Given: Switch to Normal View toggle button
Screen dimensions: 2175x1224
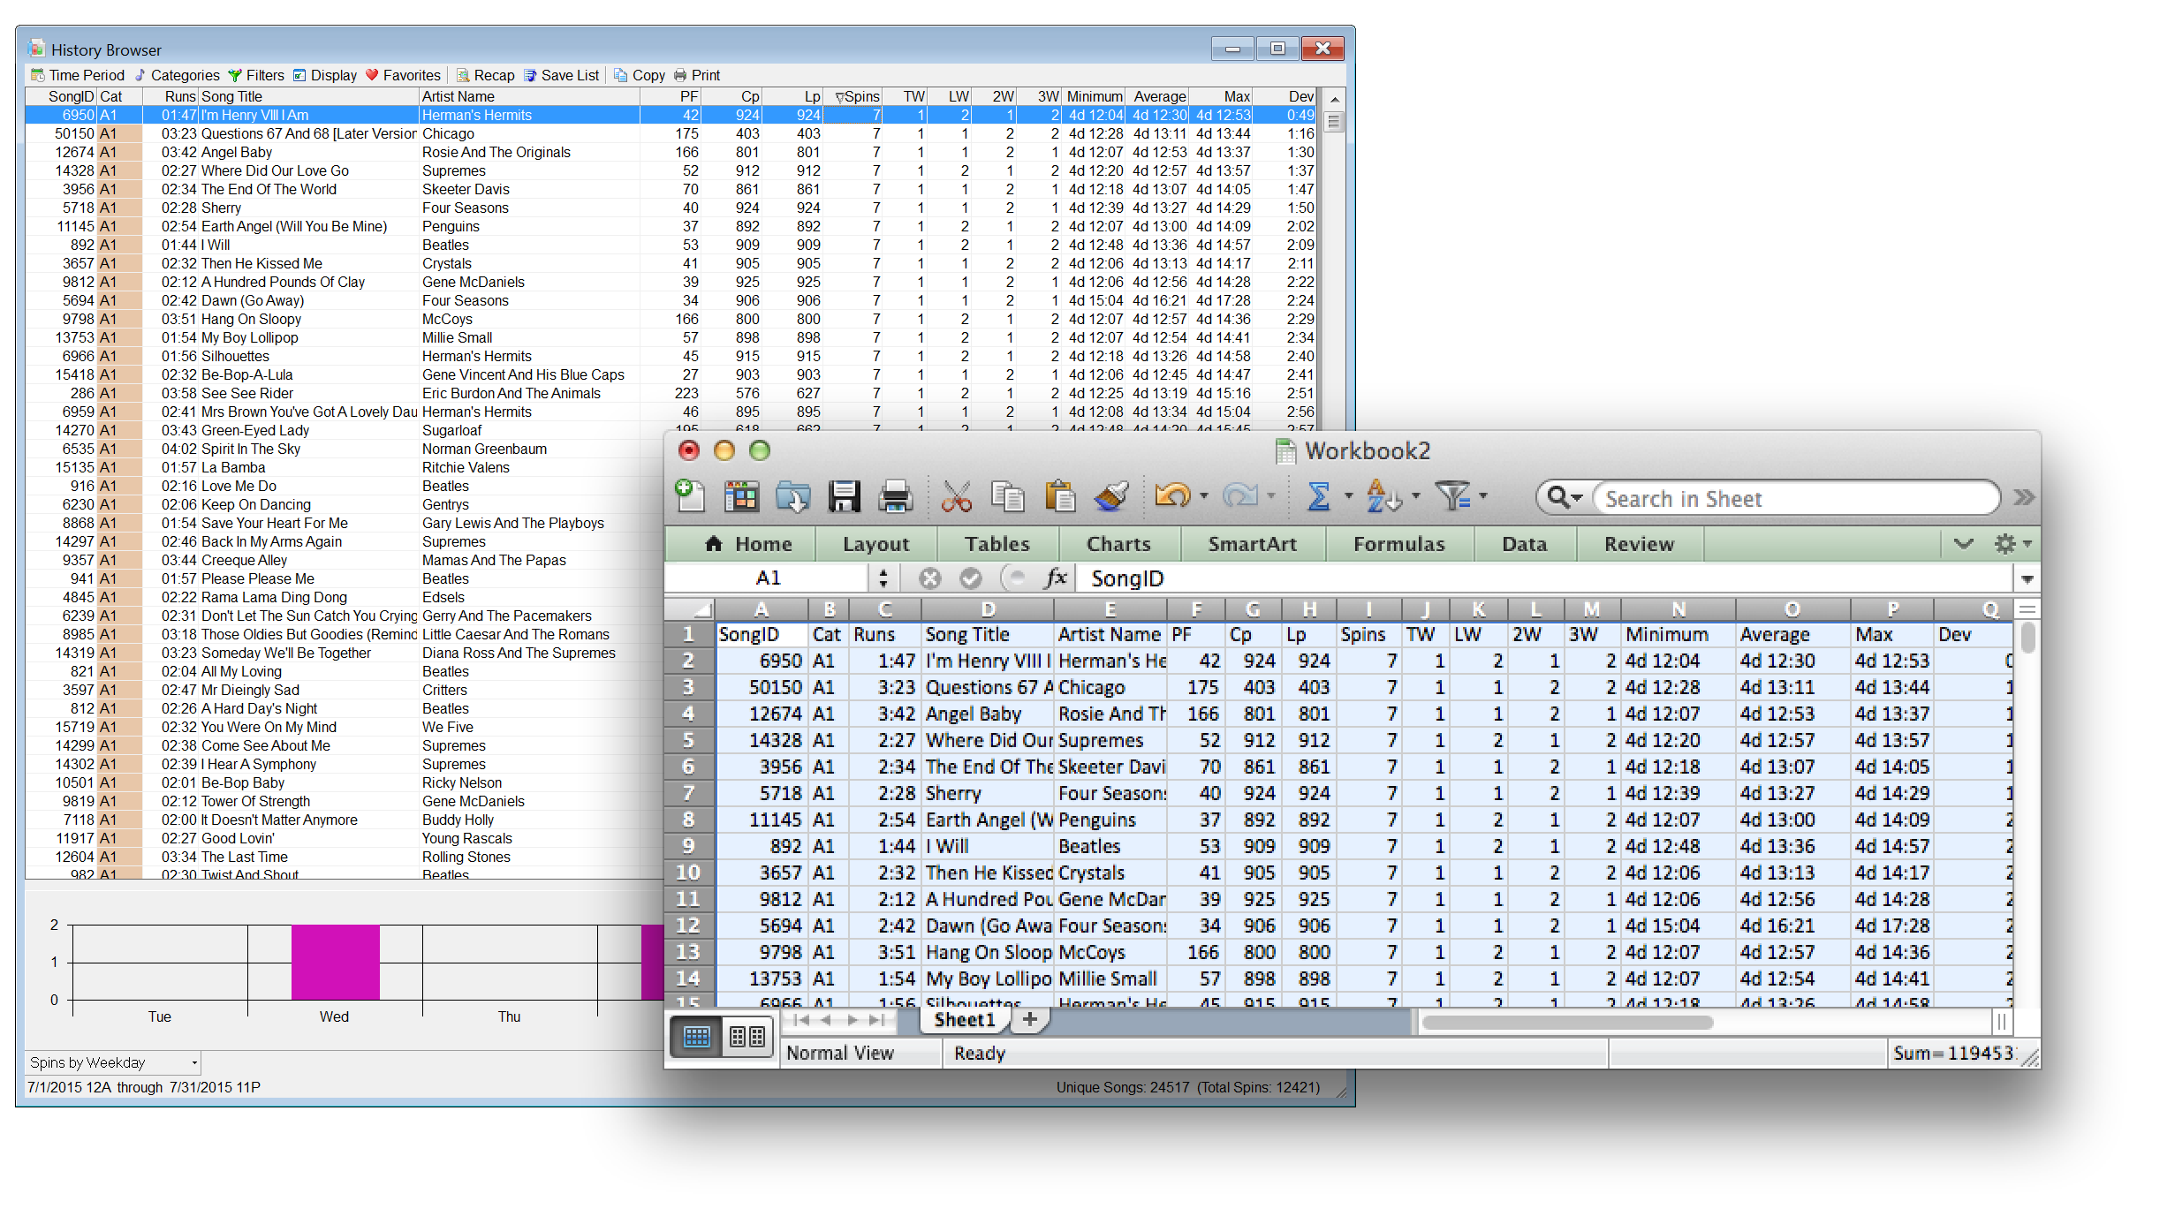Looking at the screenshot, I should coord(697,1036).
